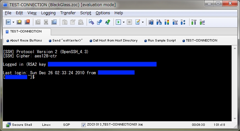
Task: Click Call Host from Host Directory button
Action: click(114, 41)
